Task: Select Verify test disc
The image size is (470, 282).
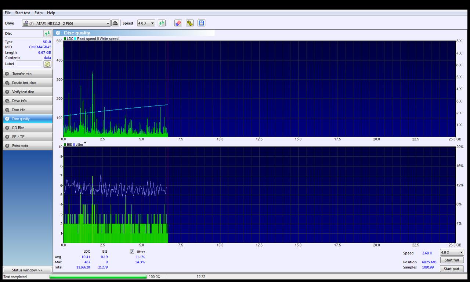Action: pos(28,92)
